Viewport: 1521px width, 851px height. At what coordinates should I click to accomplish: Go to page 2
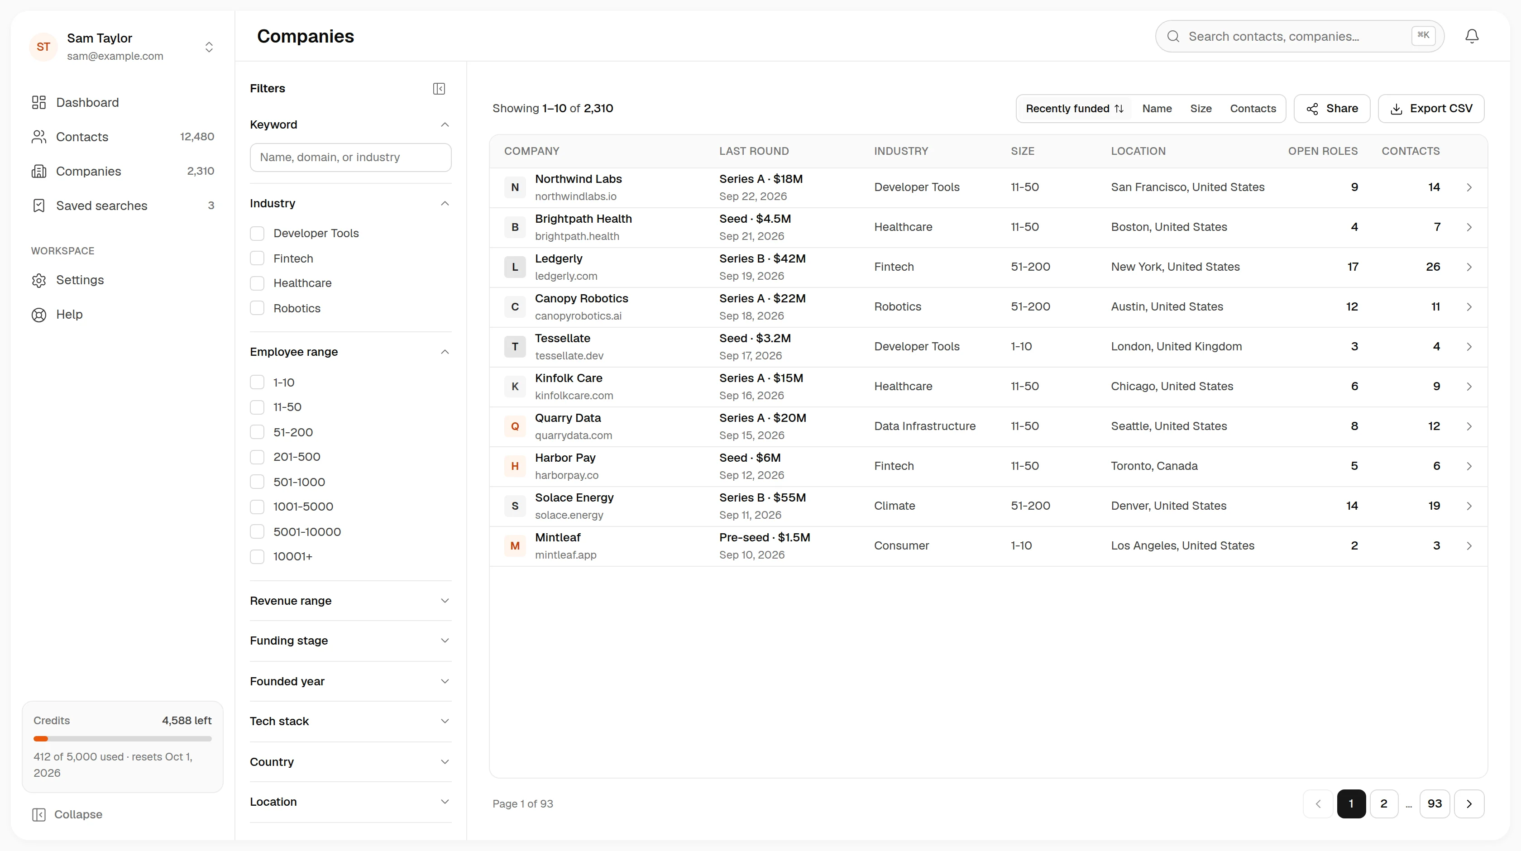point(1383,804)
